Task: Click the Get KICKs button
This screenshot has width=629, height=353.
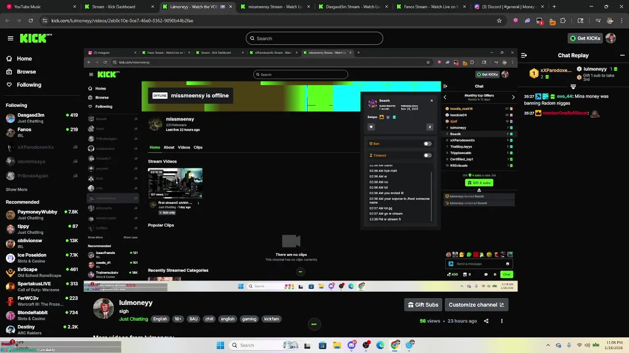Action: [585, 38]
